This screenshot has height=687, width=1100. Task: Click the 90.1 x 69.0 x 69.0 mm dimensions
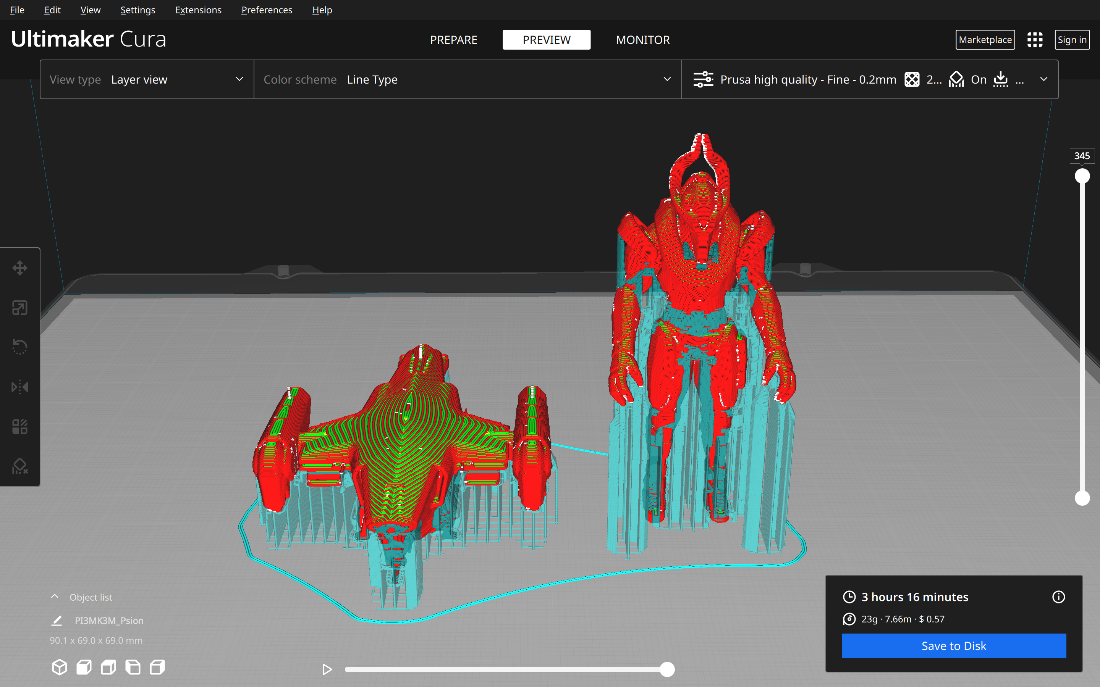tap(96, 640)
